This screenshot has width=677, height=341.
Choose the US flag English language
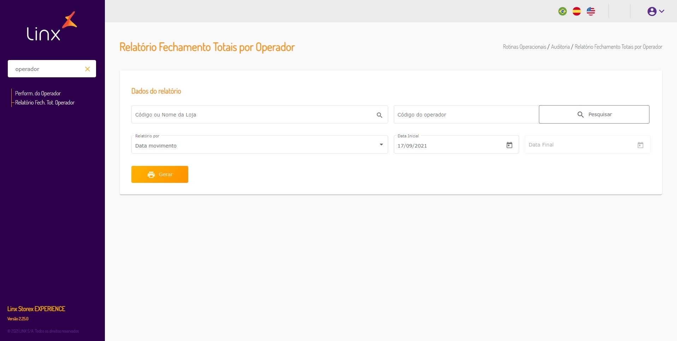pyautogui.click(x=591, y=11)
